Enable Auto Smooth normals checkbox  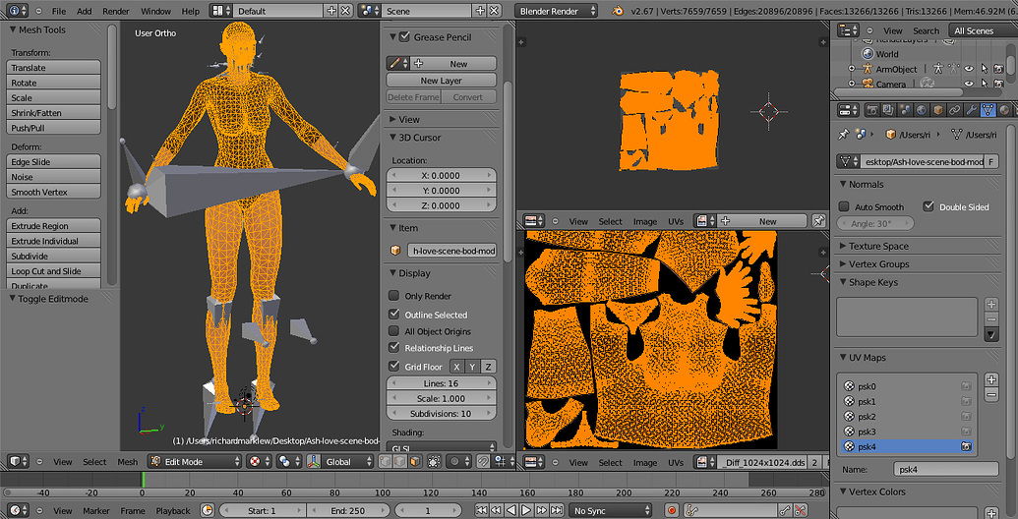click(844, 206)
